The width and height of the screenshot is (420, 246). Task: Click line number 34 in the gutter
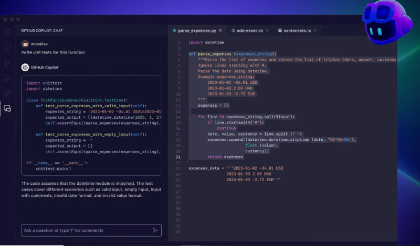(178, 231)
